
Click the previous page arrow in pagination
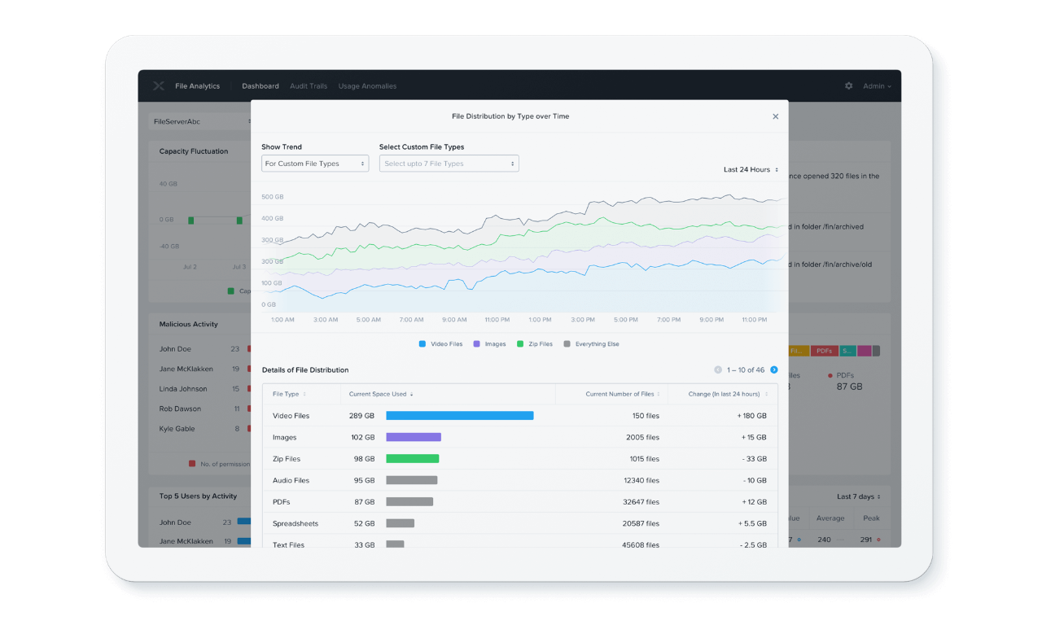tap(717, 369)
